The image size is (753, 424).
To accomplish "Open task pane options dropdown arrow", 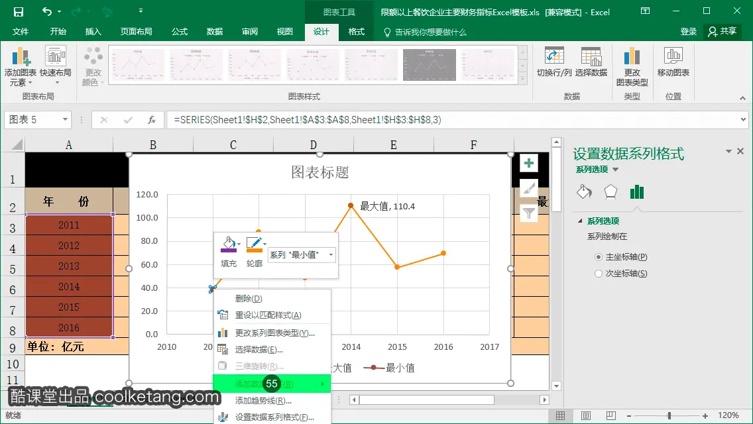I will click(728, 151).
